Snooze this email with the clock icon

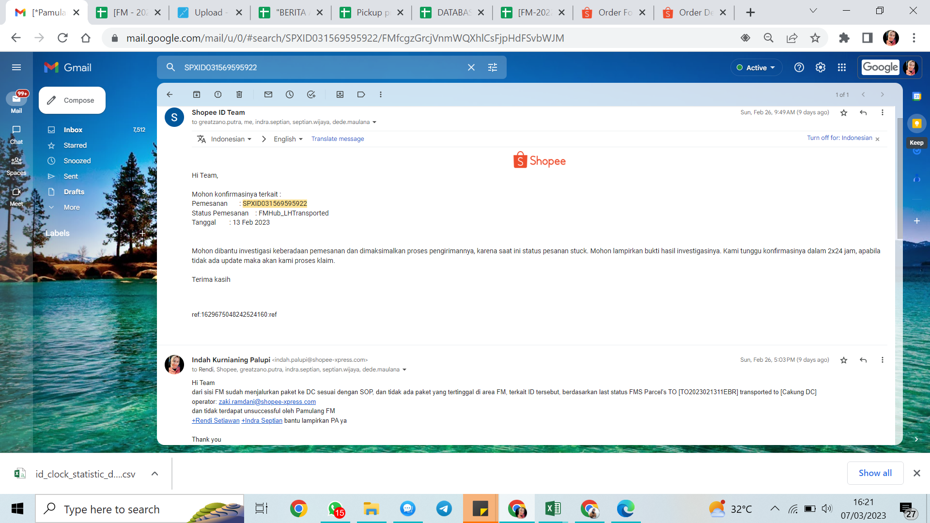tap(290, 94)
